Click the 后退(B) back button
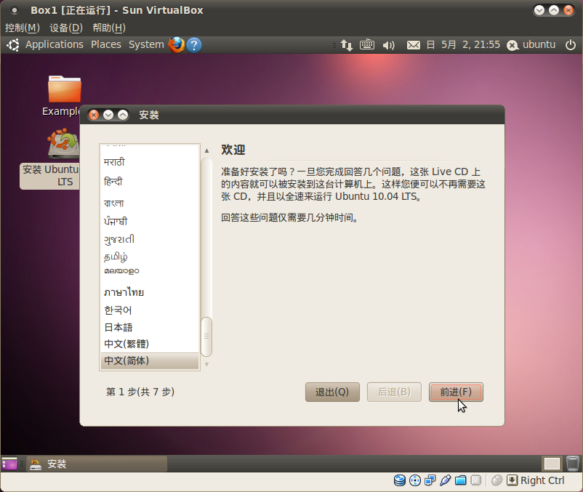 click(394, 392)
